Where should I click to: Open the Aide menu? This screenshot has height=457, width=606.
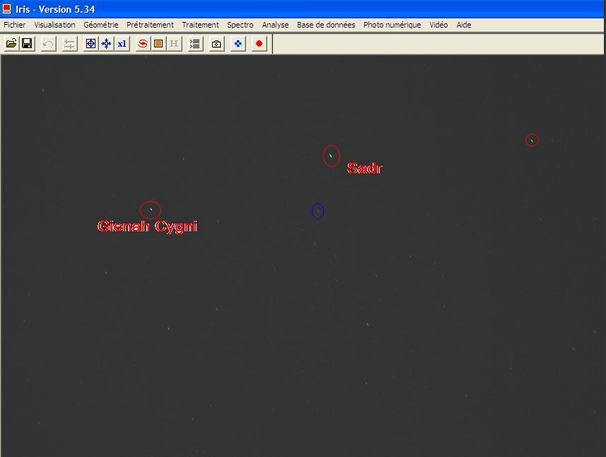(x=464, y=25)
